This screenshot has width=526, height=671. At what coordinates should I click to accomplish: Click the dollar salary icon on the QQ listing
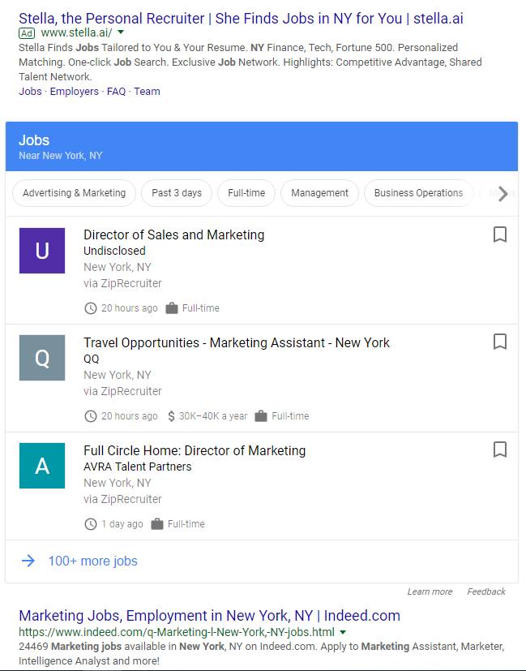coord(171,416)
